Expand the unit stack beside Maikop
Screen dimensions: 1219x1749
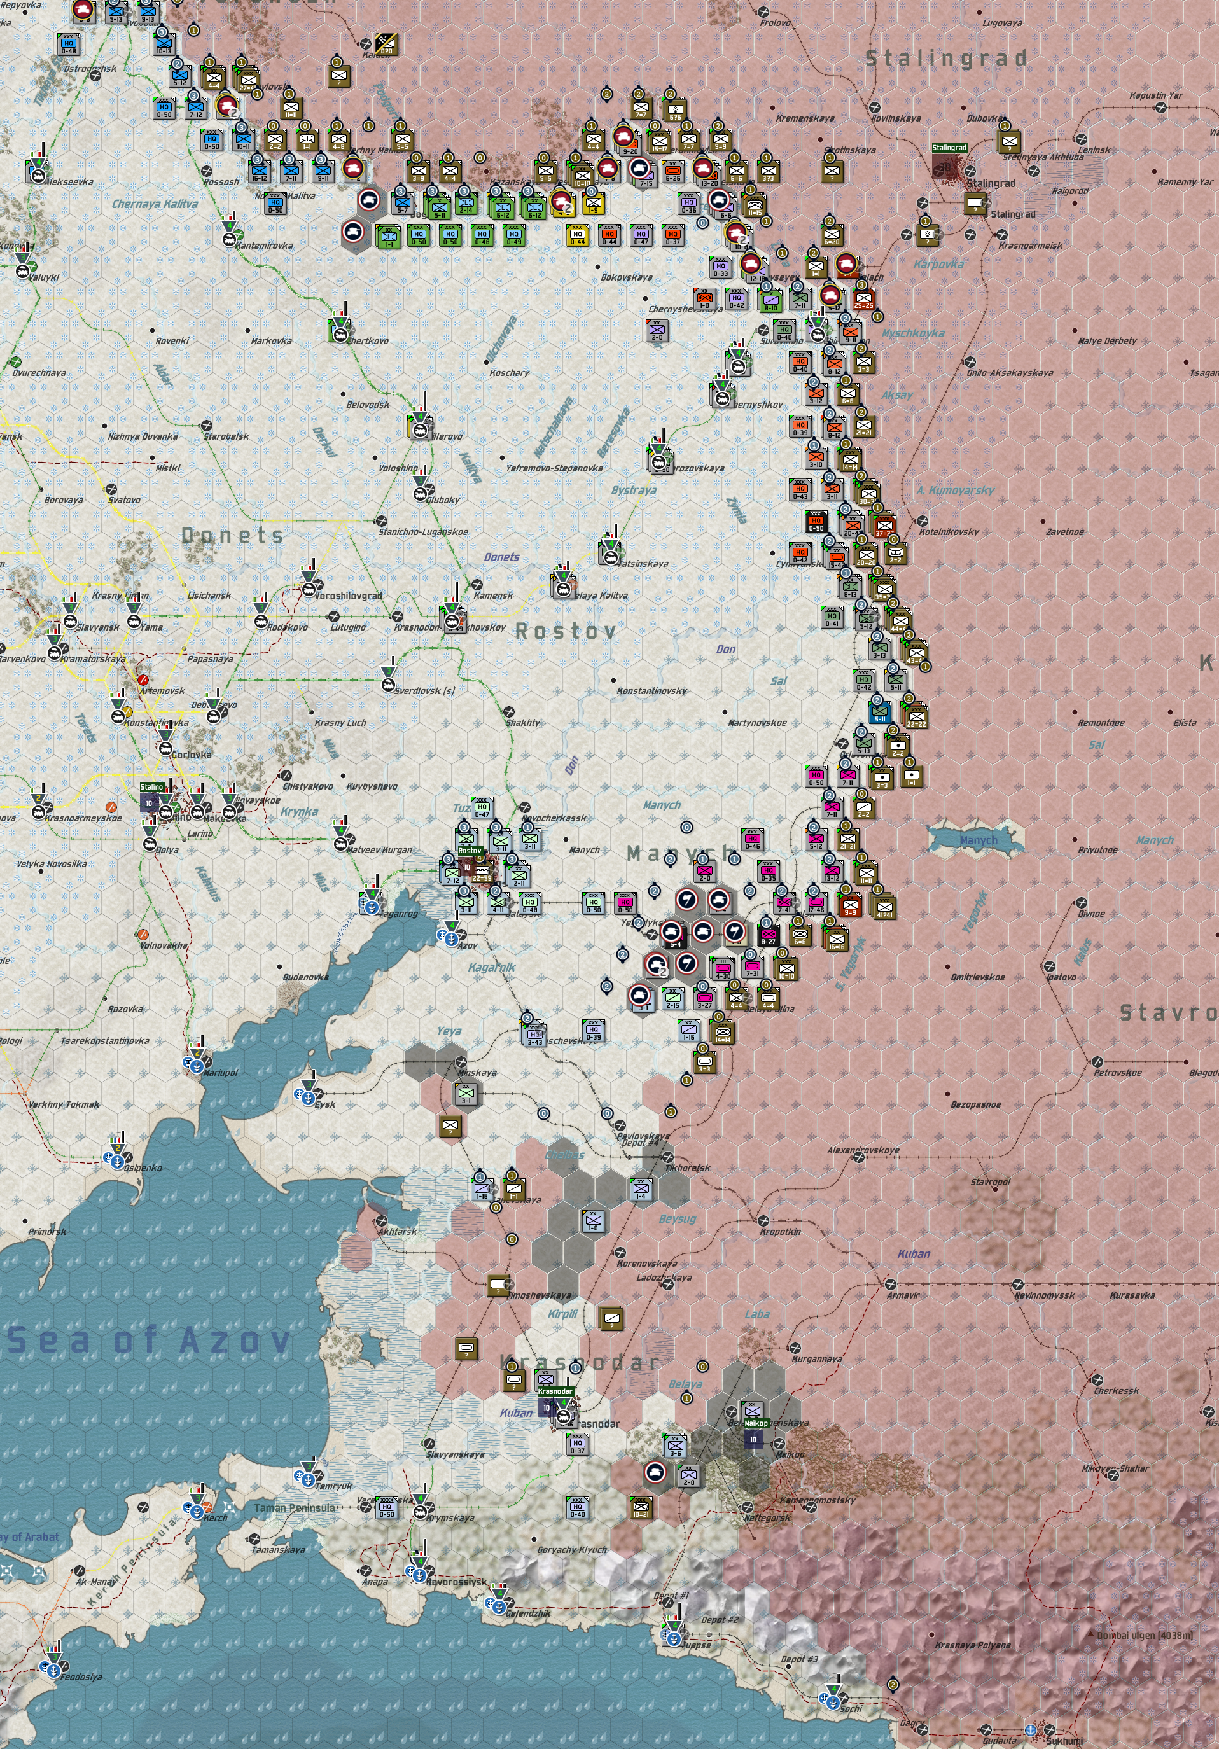pyautogui.click(x=753, y=1412)
